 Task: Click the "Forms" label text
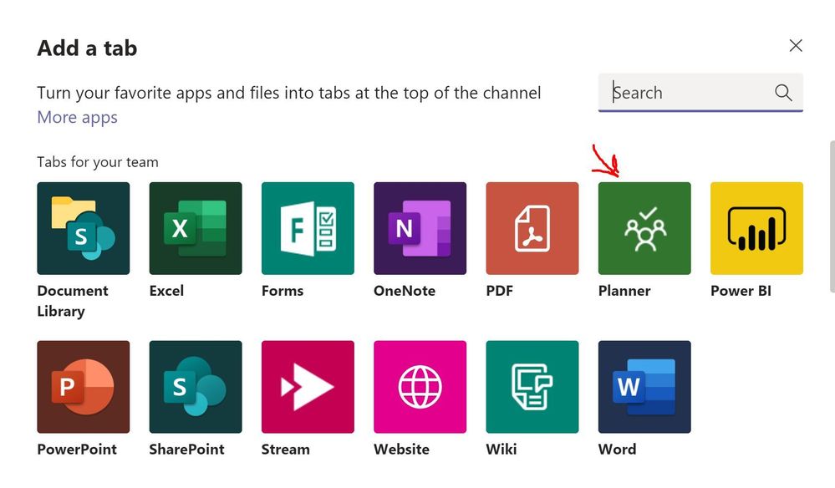pos(283,291)
